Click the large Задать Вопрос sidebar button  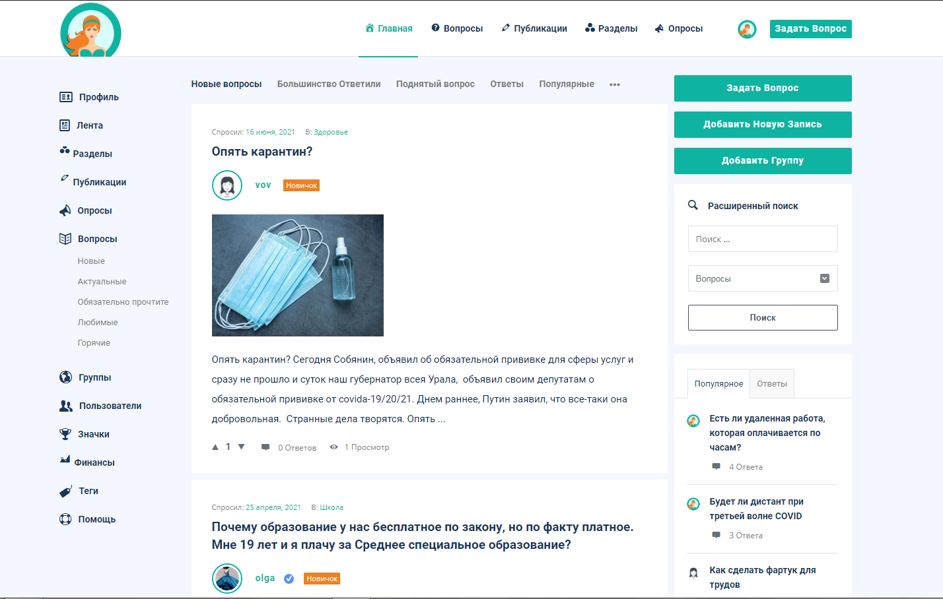763,88
